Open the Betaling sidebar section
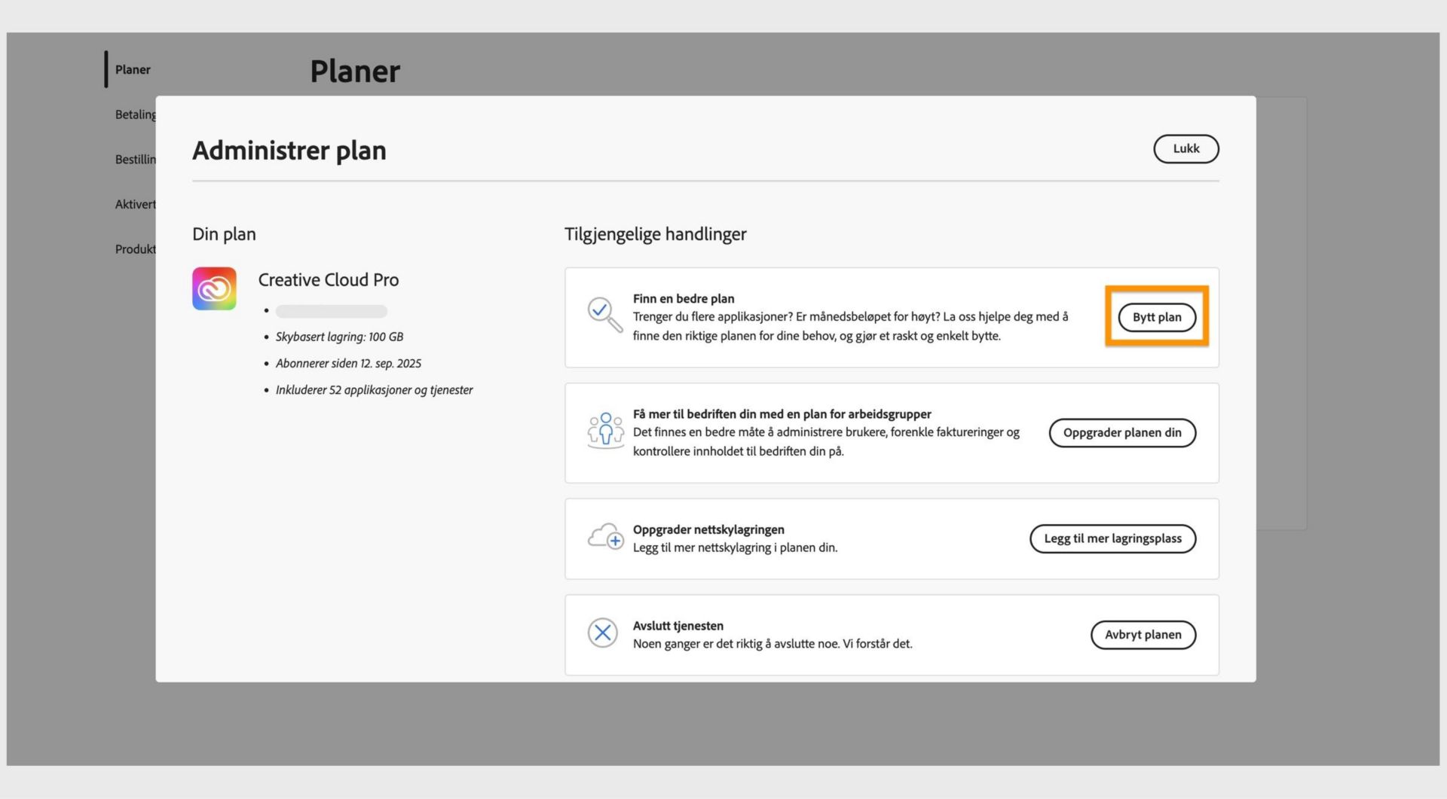The height and width of the screenshot is (799, 1447). click(136, 114)
